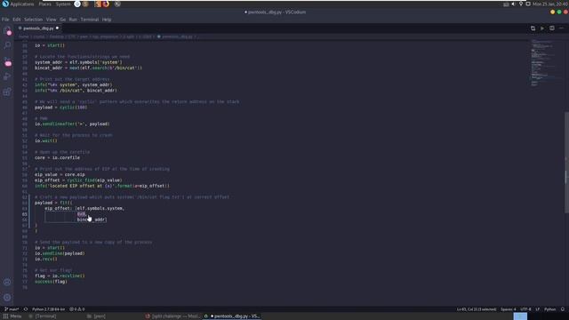Open the Extensions view
This screenshot has height=320, width=569.
point(7,92)
